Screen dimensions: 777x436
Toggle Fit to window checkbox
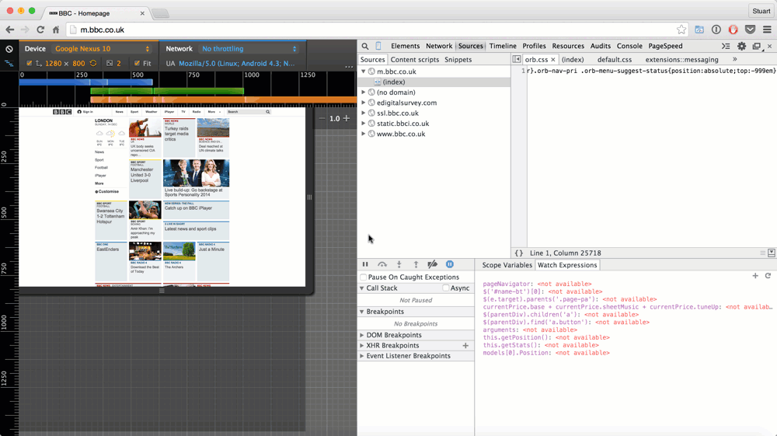click(x=138, y=63)
